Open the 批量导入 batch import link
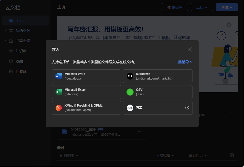 point(185,62)
